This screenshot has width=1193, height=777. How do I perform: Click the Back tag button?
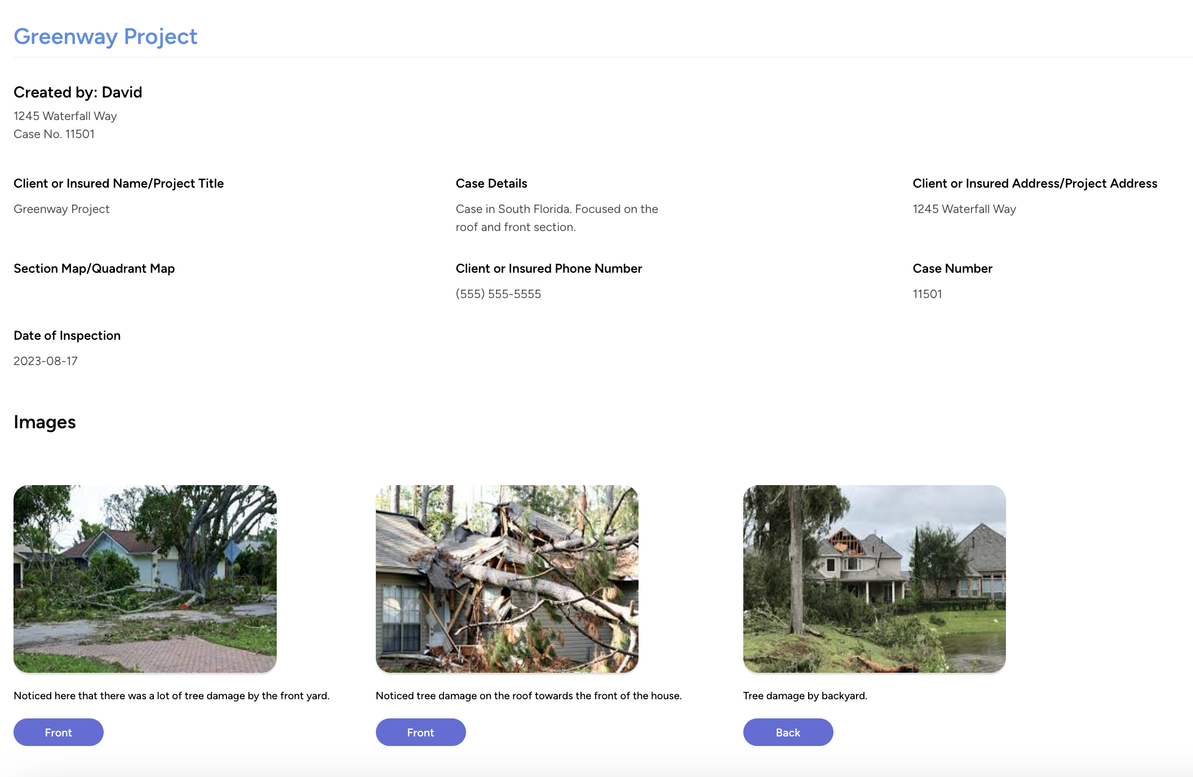point(788,732)
